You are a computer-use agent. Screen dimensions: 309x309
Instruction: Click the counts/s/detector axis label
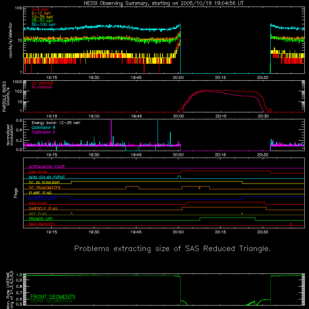pyautogui.click(x=10, y=40)
